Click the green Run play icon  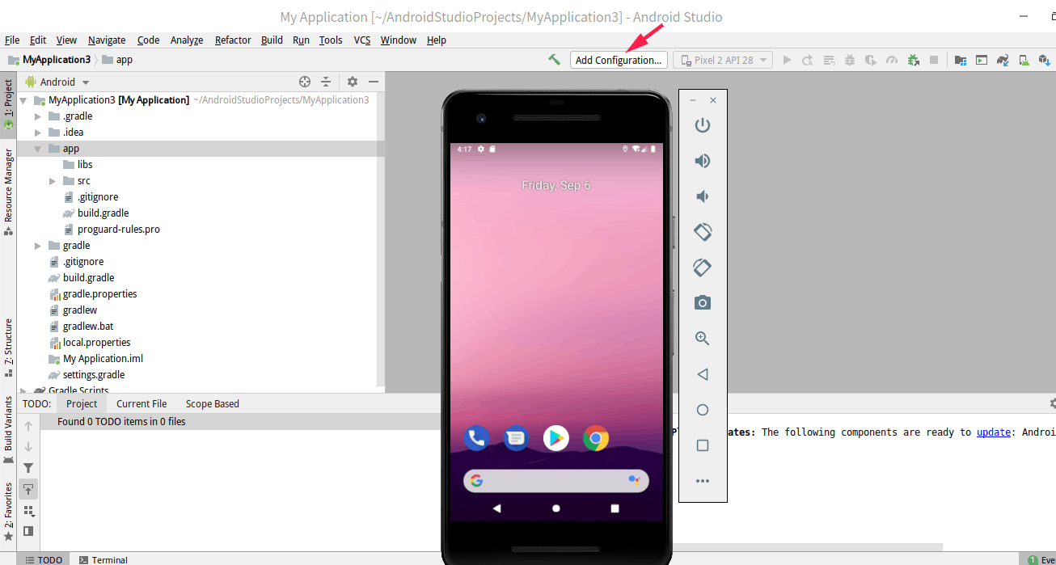pyautogui.click(x=787, y=60)
